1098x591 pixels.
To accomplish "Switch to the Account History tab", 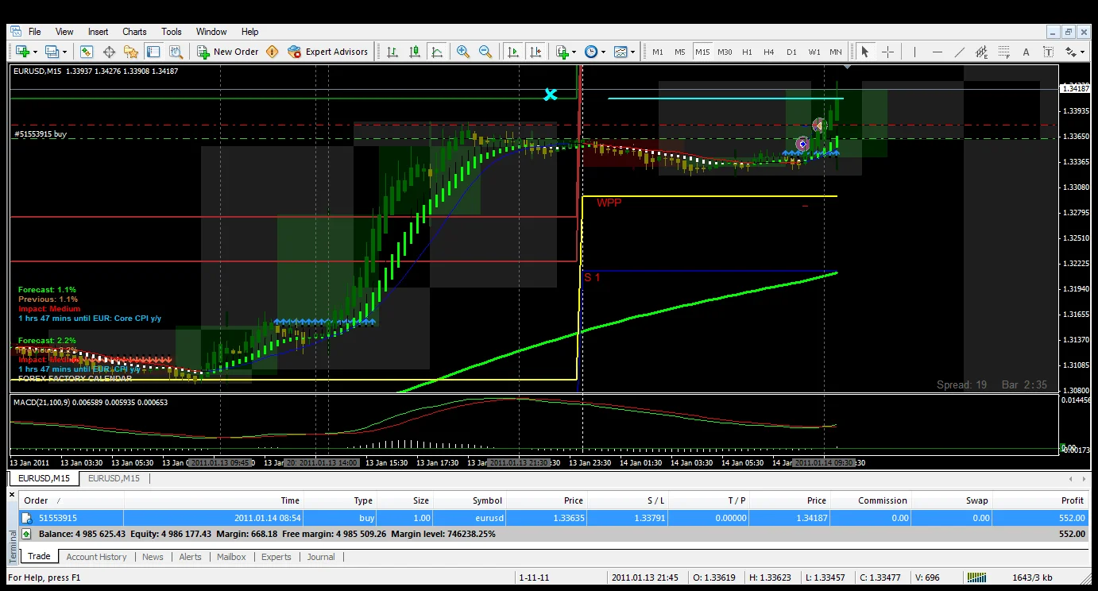I will point(96,557).
